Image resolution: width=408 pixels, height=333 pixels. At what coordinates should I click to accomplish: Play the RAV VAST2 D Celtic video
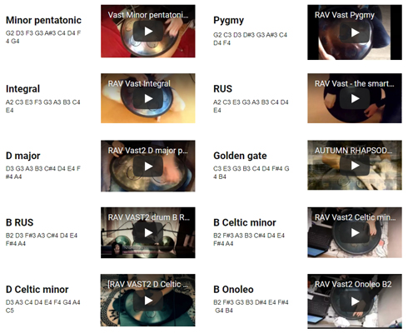pyautogui.click(x=148, y=301)
